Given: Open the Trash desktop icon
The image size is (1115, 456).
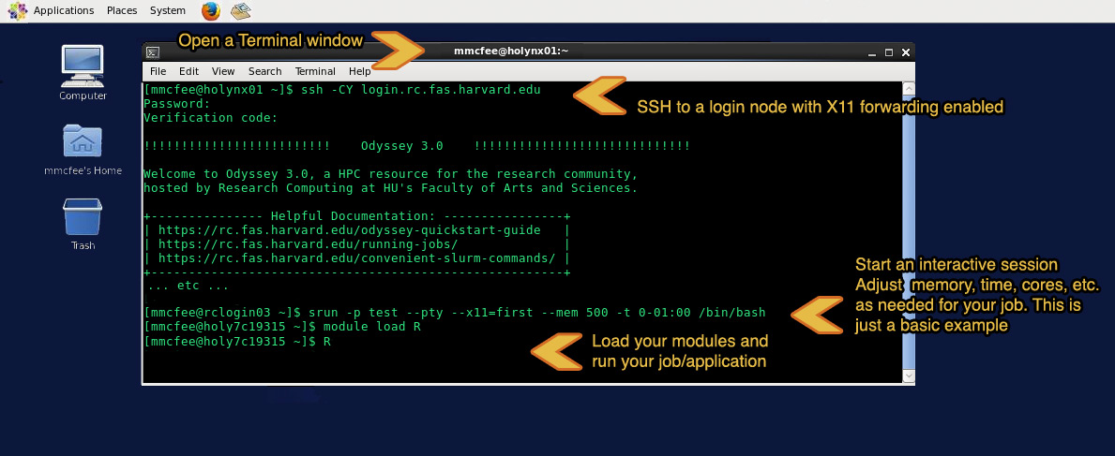Looking at the screenshot, I should (x=83, y=224).
